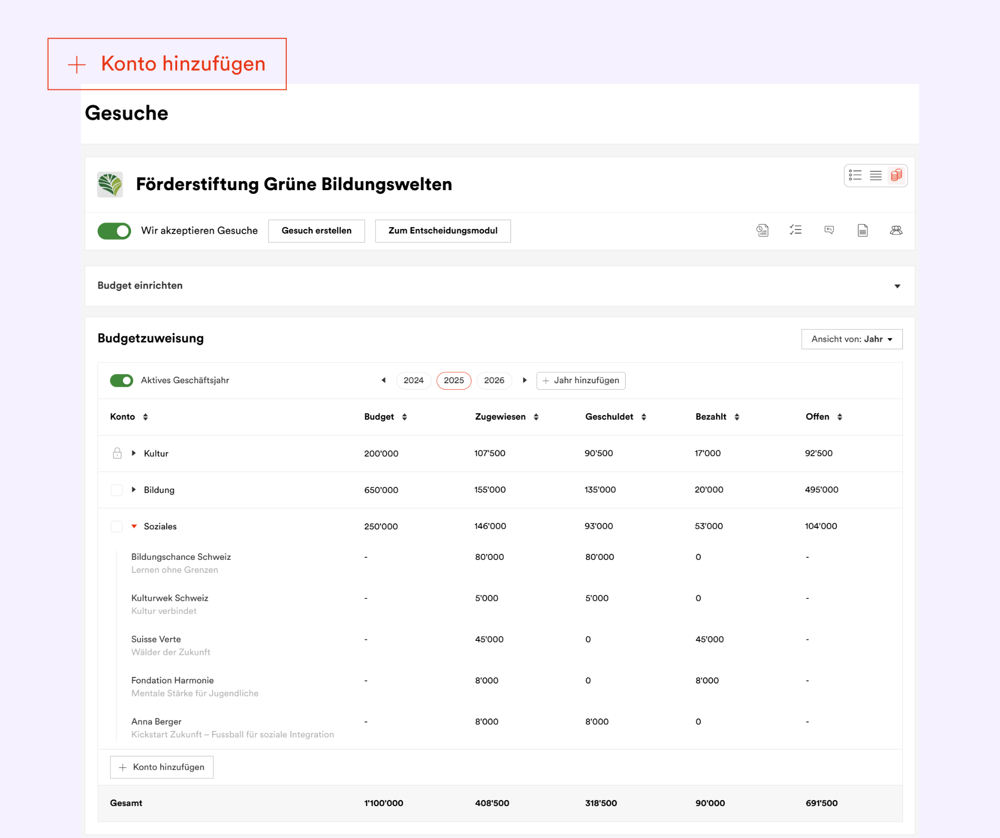Open the team members icon
Image resolution: width=1000 pixels, height=838 pixels.
coord(896,230)
